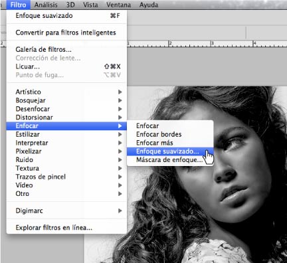The image size is (287, 263).
Task: Expand the Textura submenu
Action: pyautogui.click(x=66, y=168)
